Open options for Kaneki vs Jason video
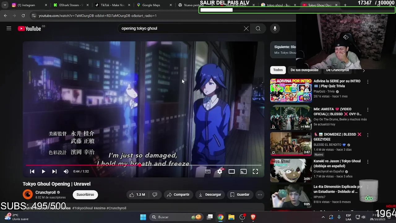This screenshot has width=396, height=223. (368, 162)
